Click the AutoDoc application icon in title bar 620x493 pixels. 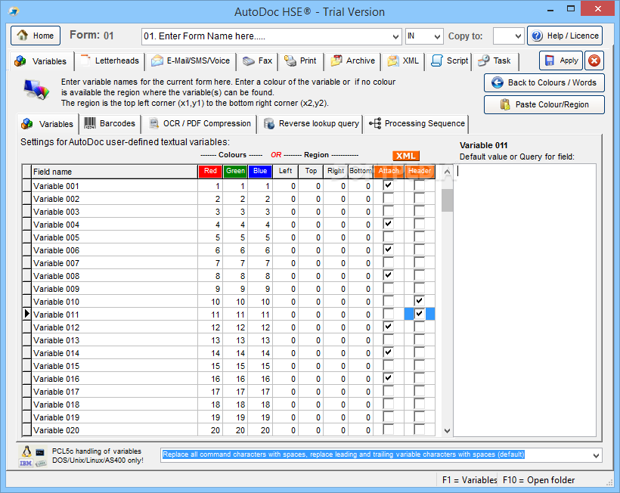(x=14, y=11)
